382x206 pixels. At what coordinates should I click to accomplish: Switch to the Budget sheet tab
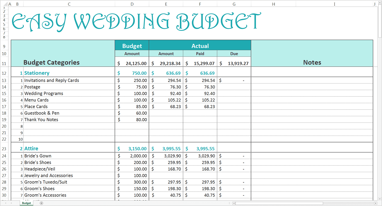[26, 203]
